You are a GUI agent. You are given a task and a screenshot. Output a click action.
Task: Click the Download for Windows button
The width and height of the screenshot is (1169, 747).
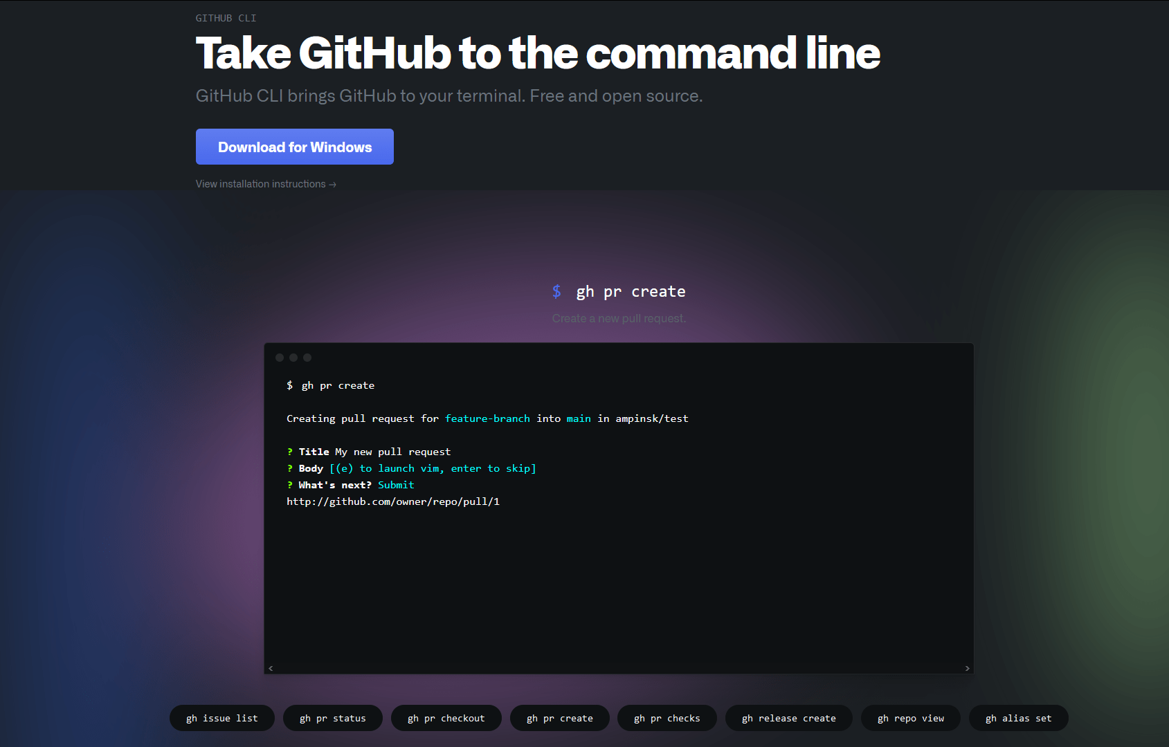coord(295,147)
